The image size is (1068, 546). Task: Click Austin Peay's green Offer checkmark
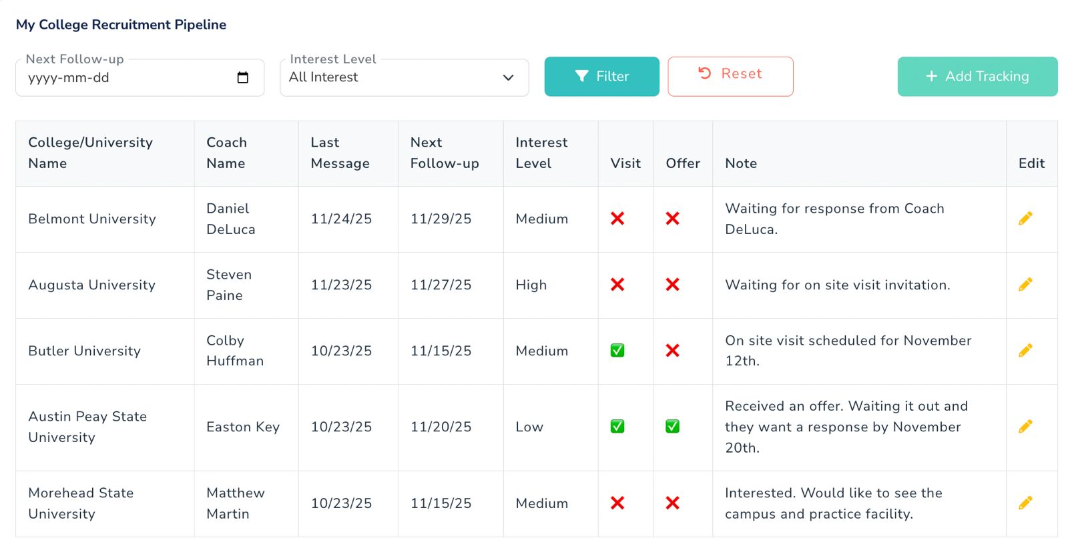coord(672,427)
